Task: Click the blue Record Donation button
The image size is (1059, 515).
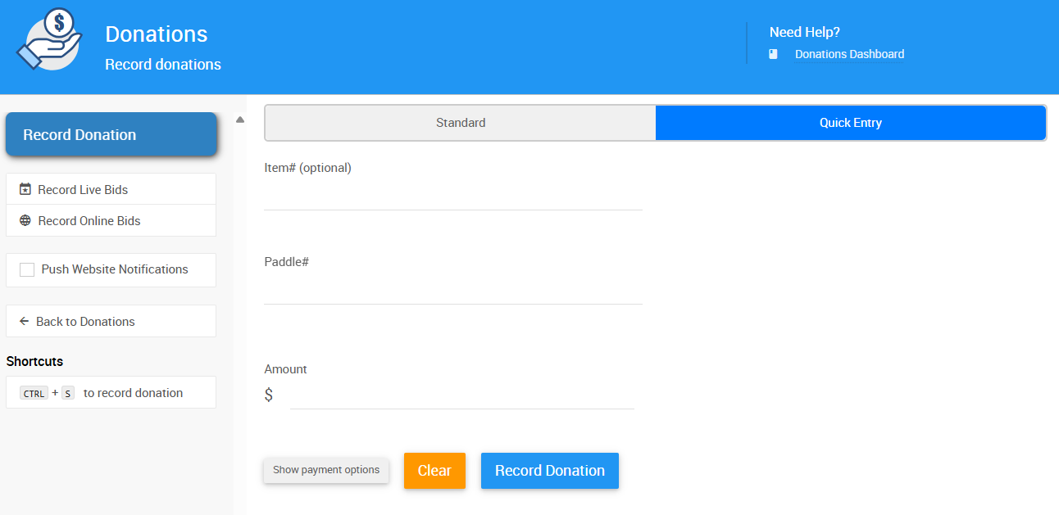Action: pos(549,470)
